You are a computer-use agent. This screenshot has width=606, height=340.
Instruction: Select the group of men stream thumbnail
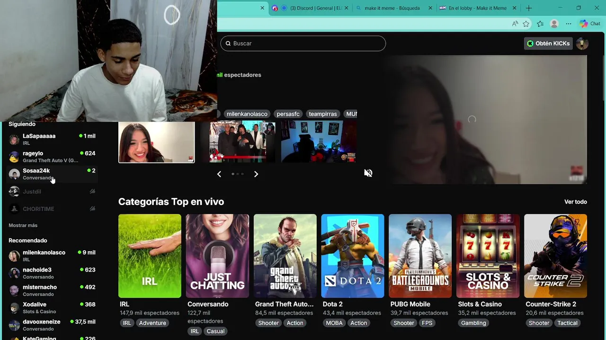pos(238,142)
